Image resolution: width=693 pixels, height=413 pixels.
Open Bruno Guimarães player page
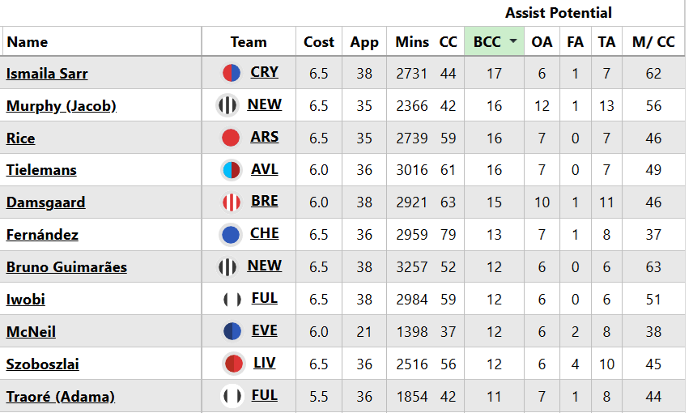pyautogui.click(x=66, y=267)
